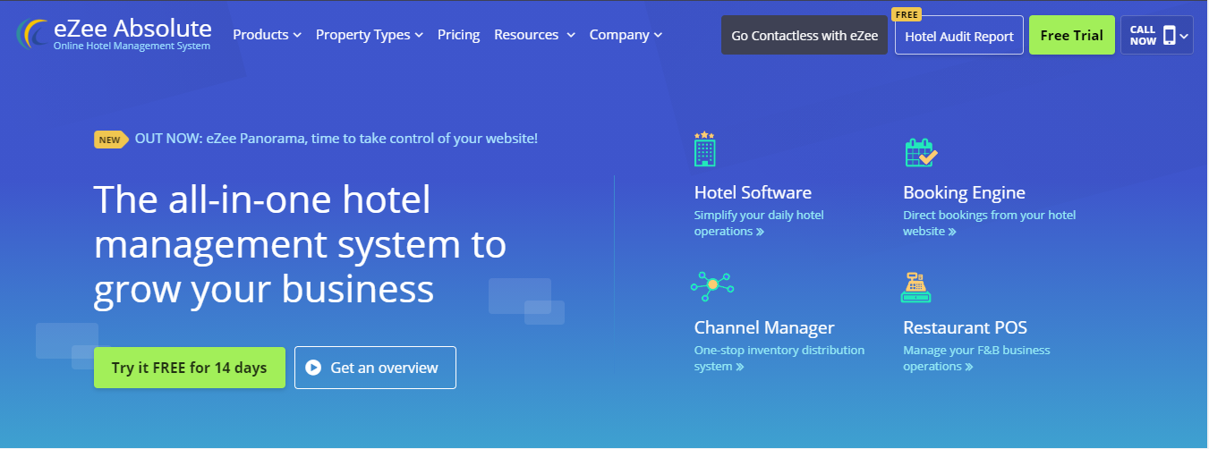Image resolution: width=1209 pixels, height=449 pixels.
Task: Open the Call Now dropdown chevron
Action: [x=1184, y=37]
